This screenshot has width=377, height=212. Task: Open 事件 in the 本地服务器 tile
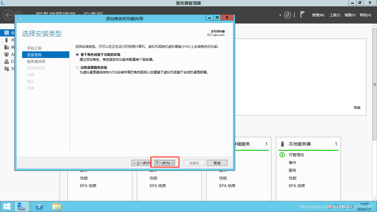click(293, 163)
